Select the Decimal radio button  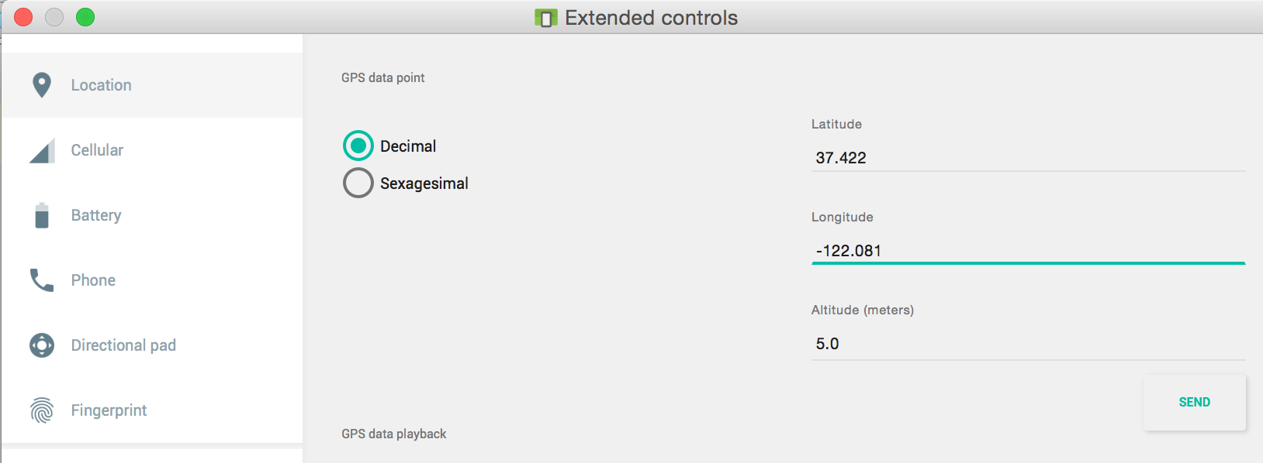click(x=358, y=146)
